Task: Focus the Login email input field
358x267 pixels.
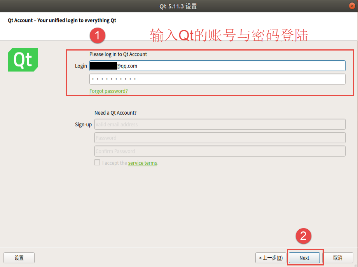Action: [x=217, y=66]
